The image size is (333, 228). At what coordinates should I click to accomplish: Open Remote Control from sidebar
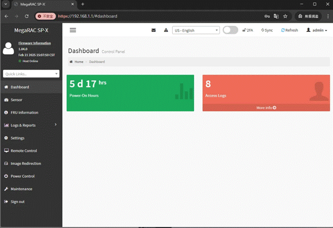23,151
